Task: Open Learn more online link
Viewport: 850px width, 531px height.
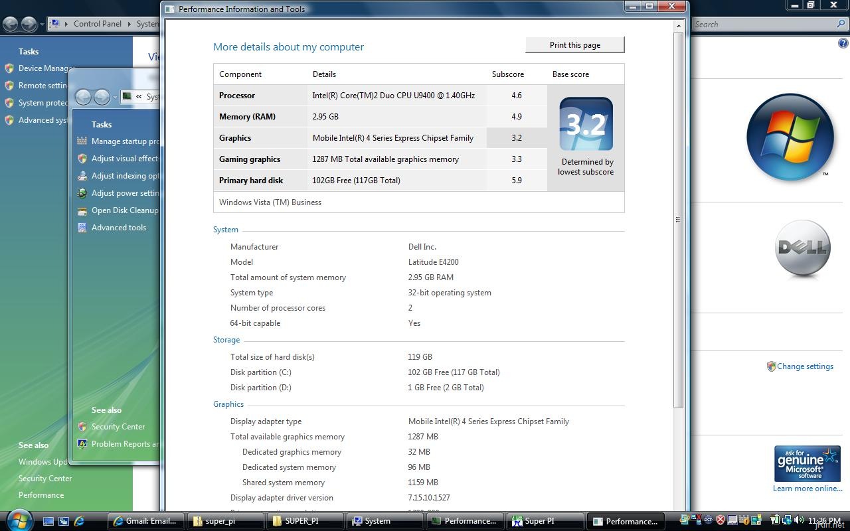Action: [x=807, y=489]
